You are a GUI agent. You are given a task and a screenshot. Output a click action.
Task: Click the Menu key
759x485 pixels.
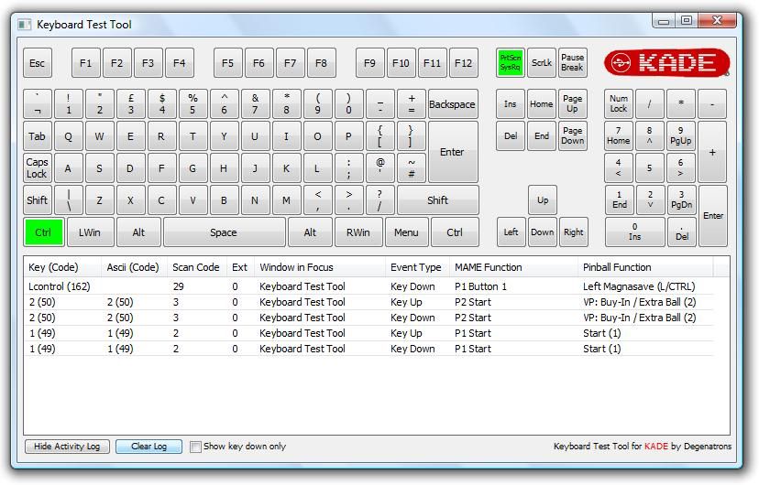pos(406,232)
